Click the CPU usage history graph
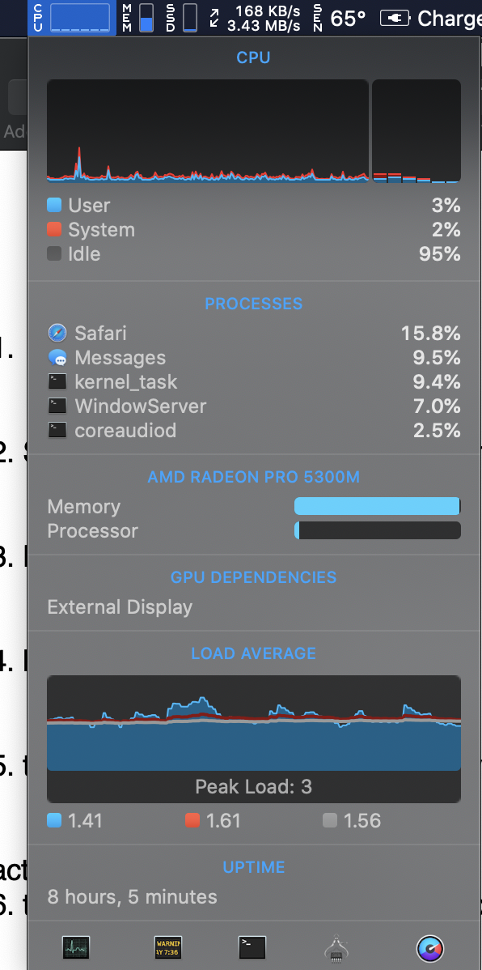482x970 pixels. [x=208, y=130]
